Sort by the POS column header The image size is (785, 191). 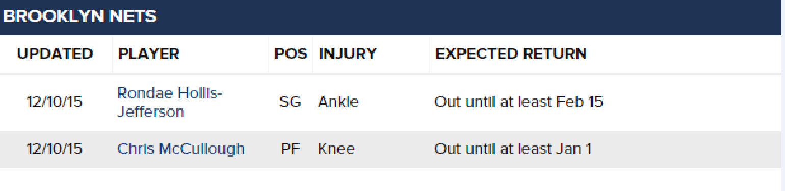291,54
